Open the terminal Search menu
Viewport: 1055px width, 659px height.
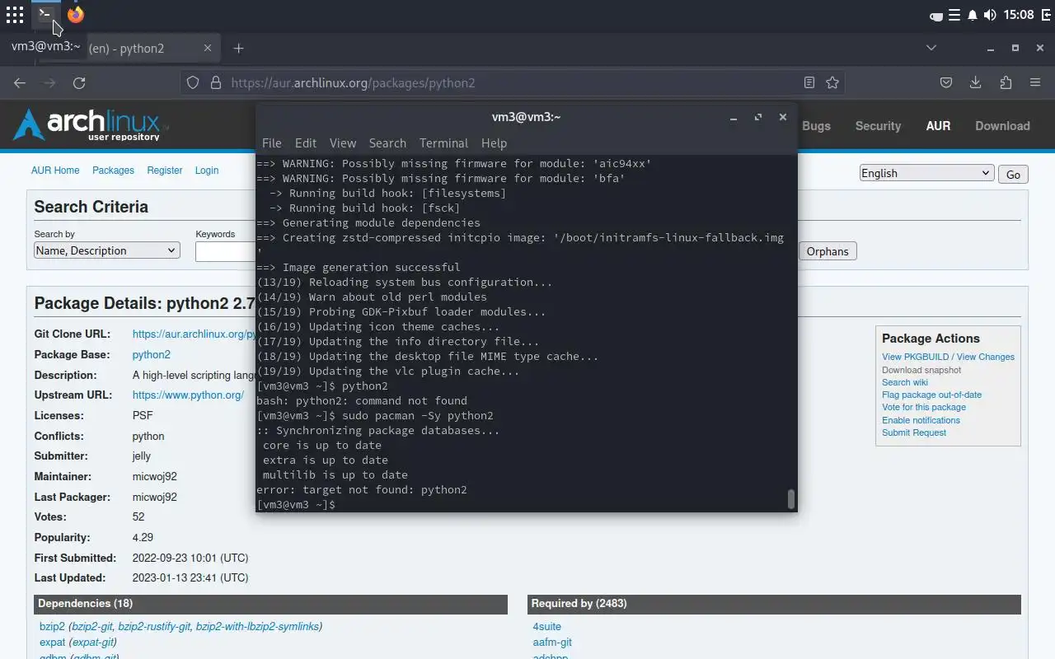pyautogui.click(x=387, y=143)
